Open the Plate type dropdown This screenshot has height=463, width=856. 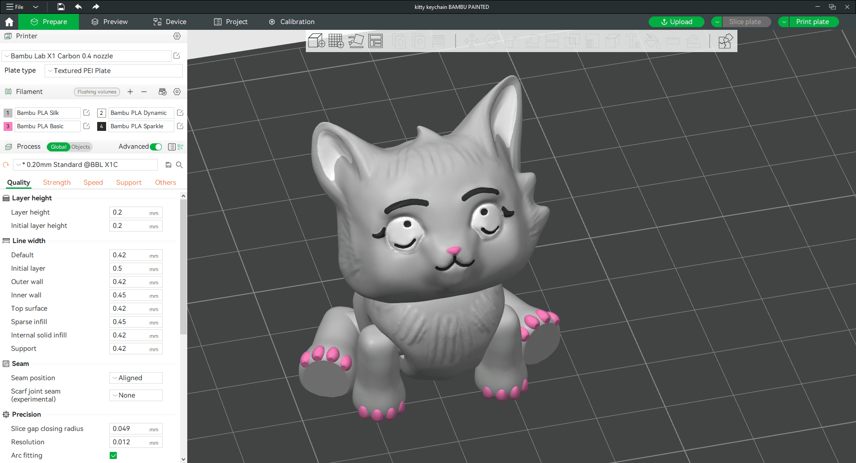coord(114,71)
